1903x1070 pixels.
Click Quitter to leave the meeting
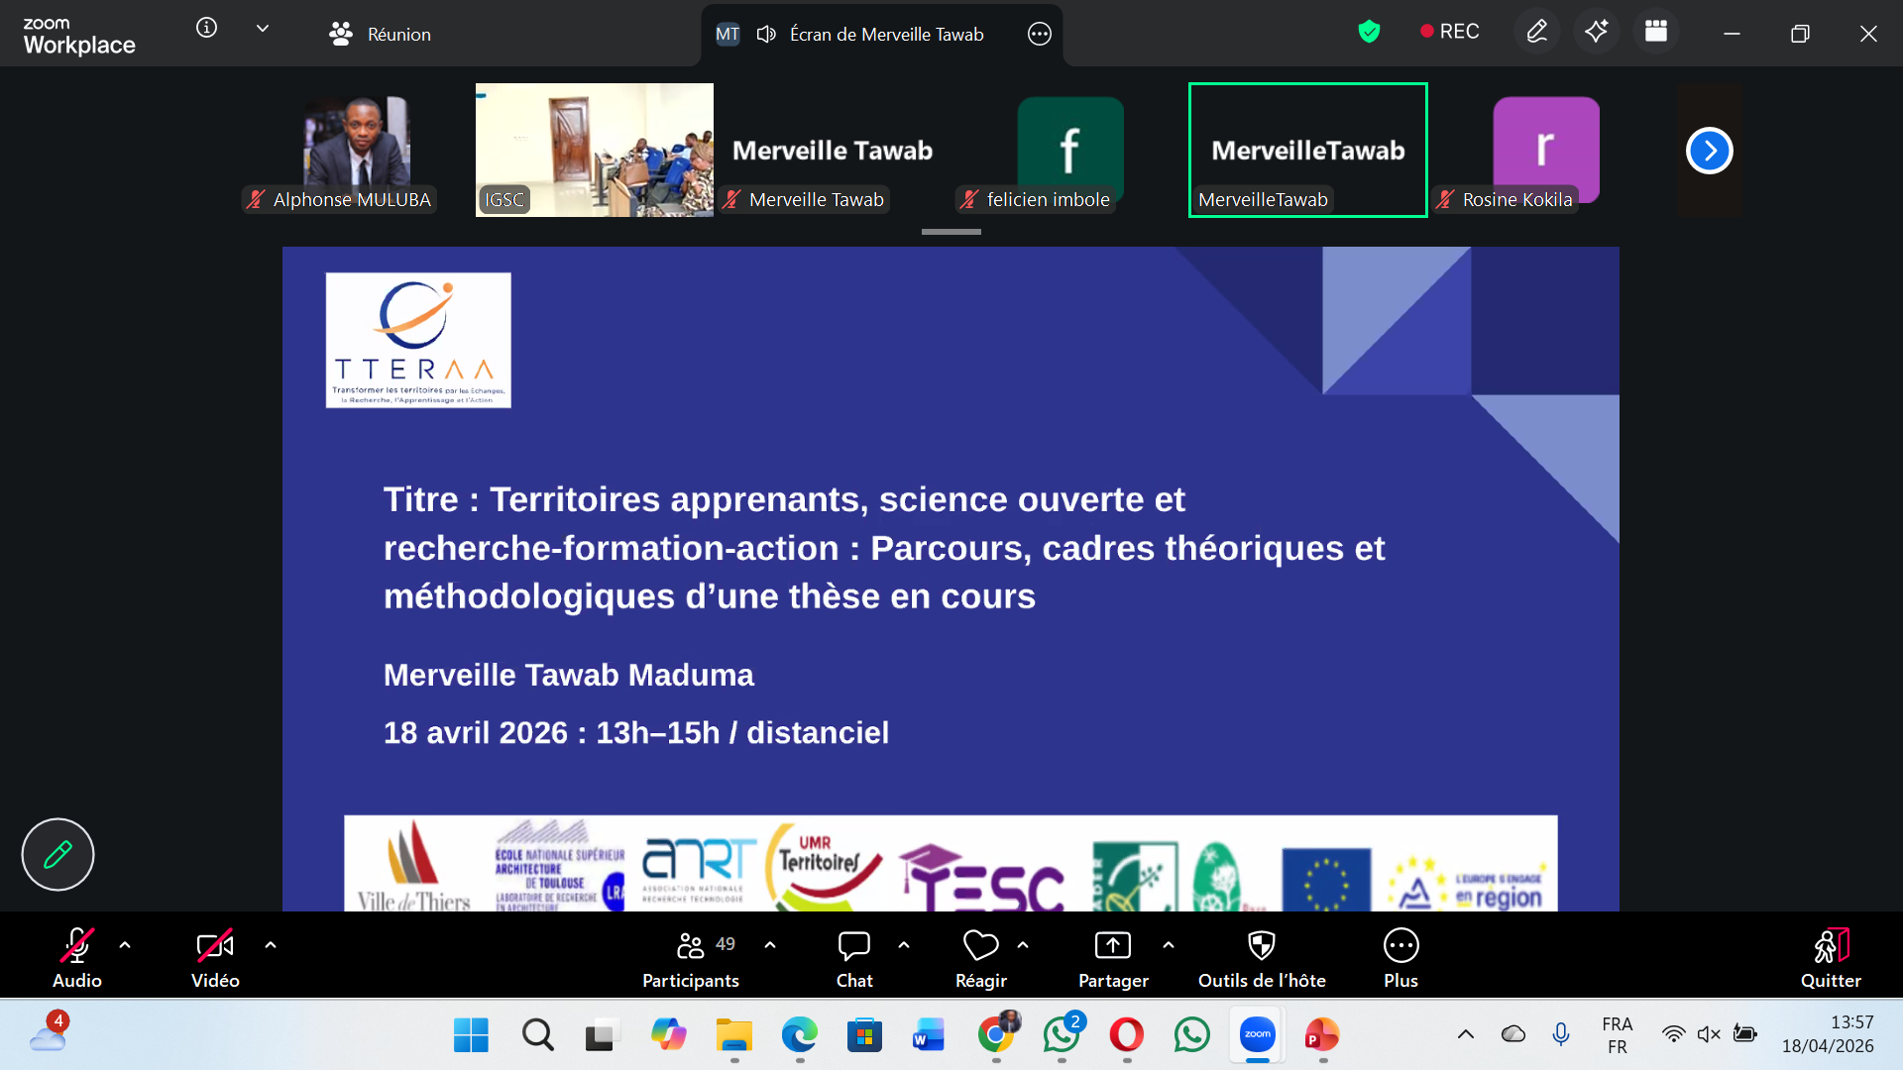click(1830, 954)
